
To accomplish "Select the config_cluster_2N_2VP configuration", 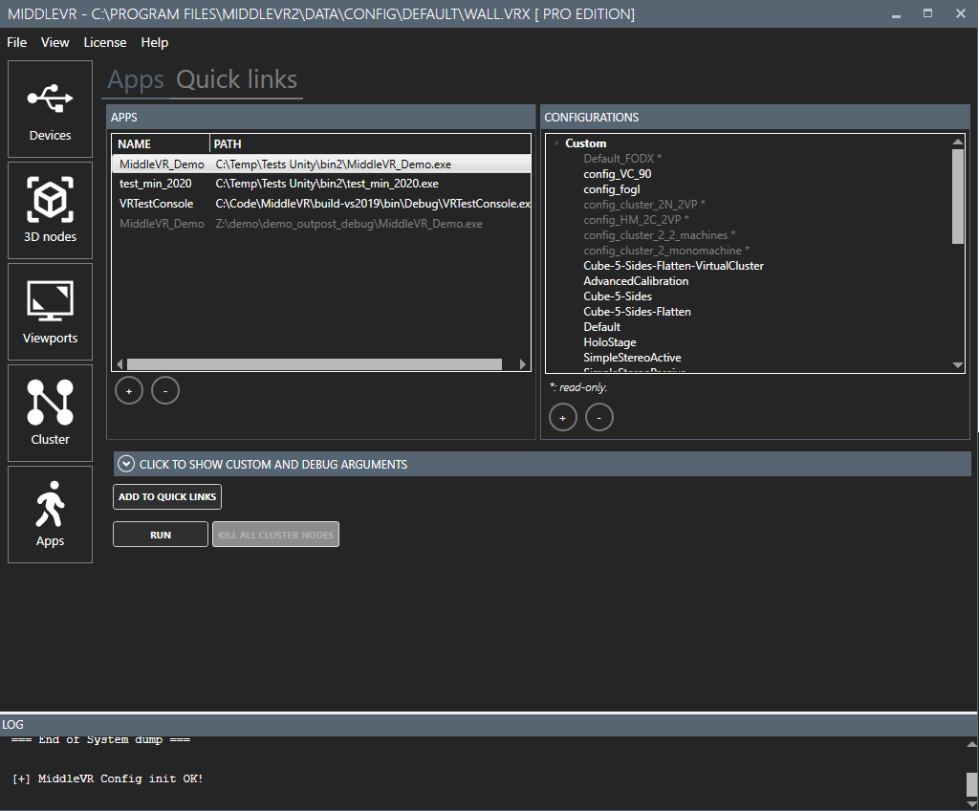I will pyautogui.click(x=643, y=205).
